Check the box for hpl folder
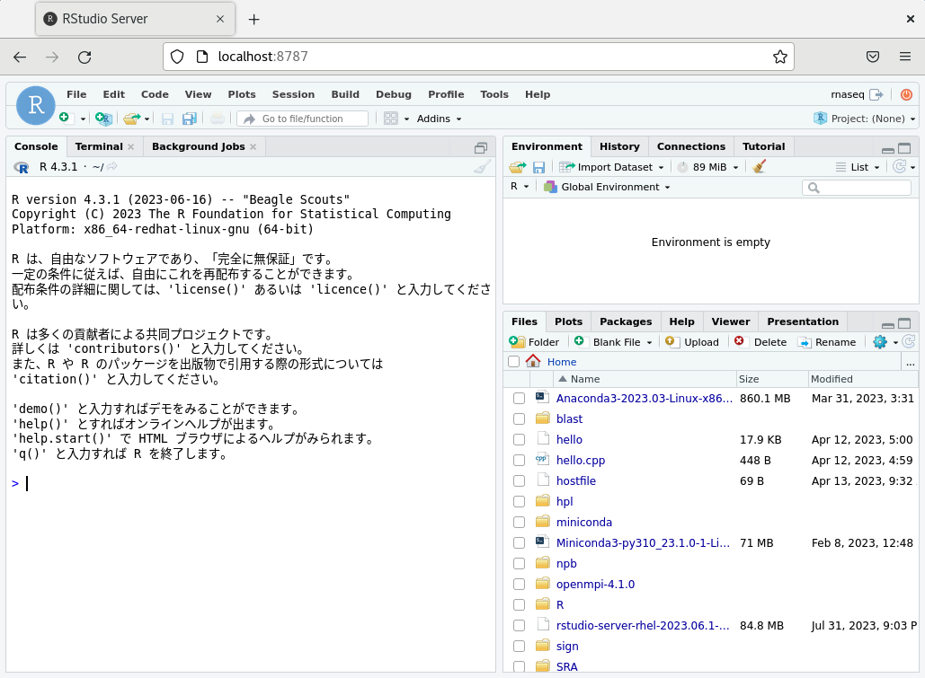 [x=520, y=502]
